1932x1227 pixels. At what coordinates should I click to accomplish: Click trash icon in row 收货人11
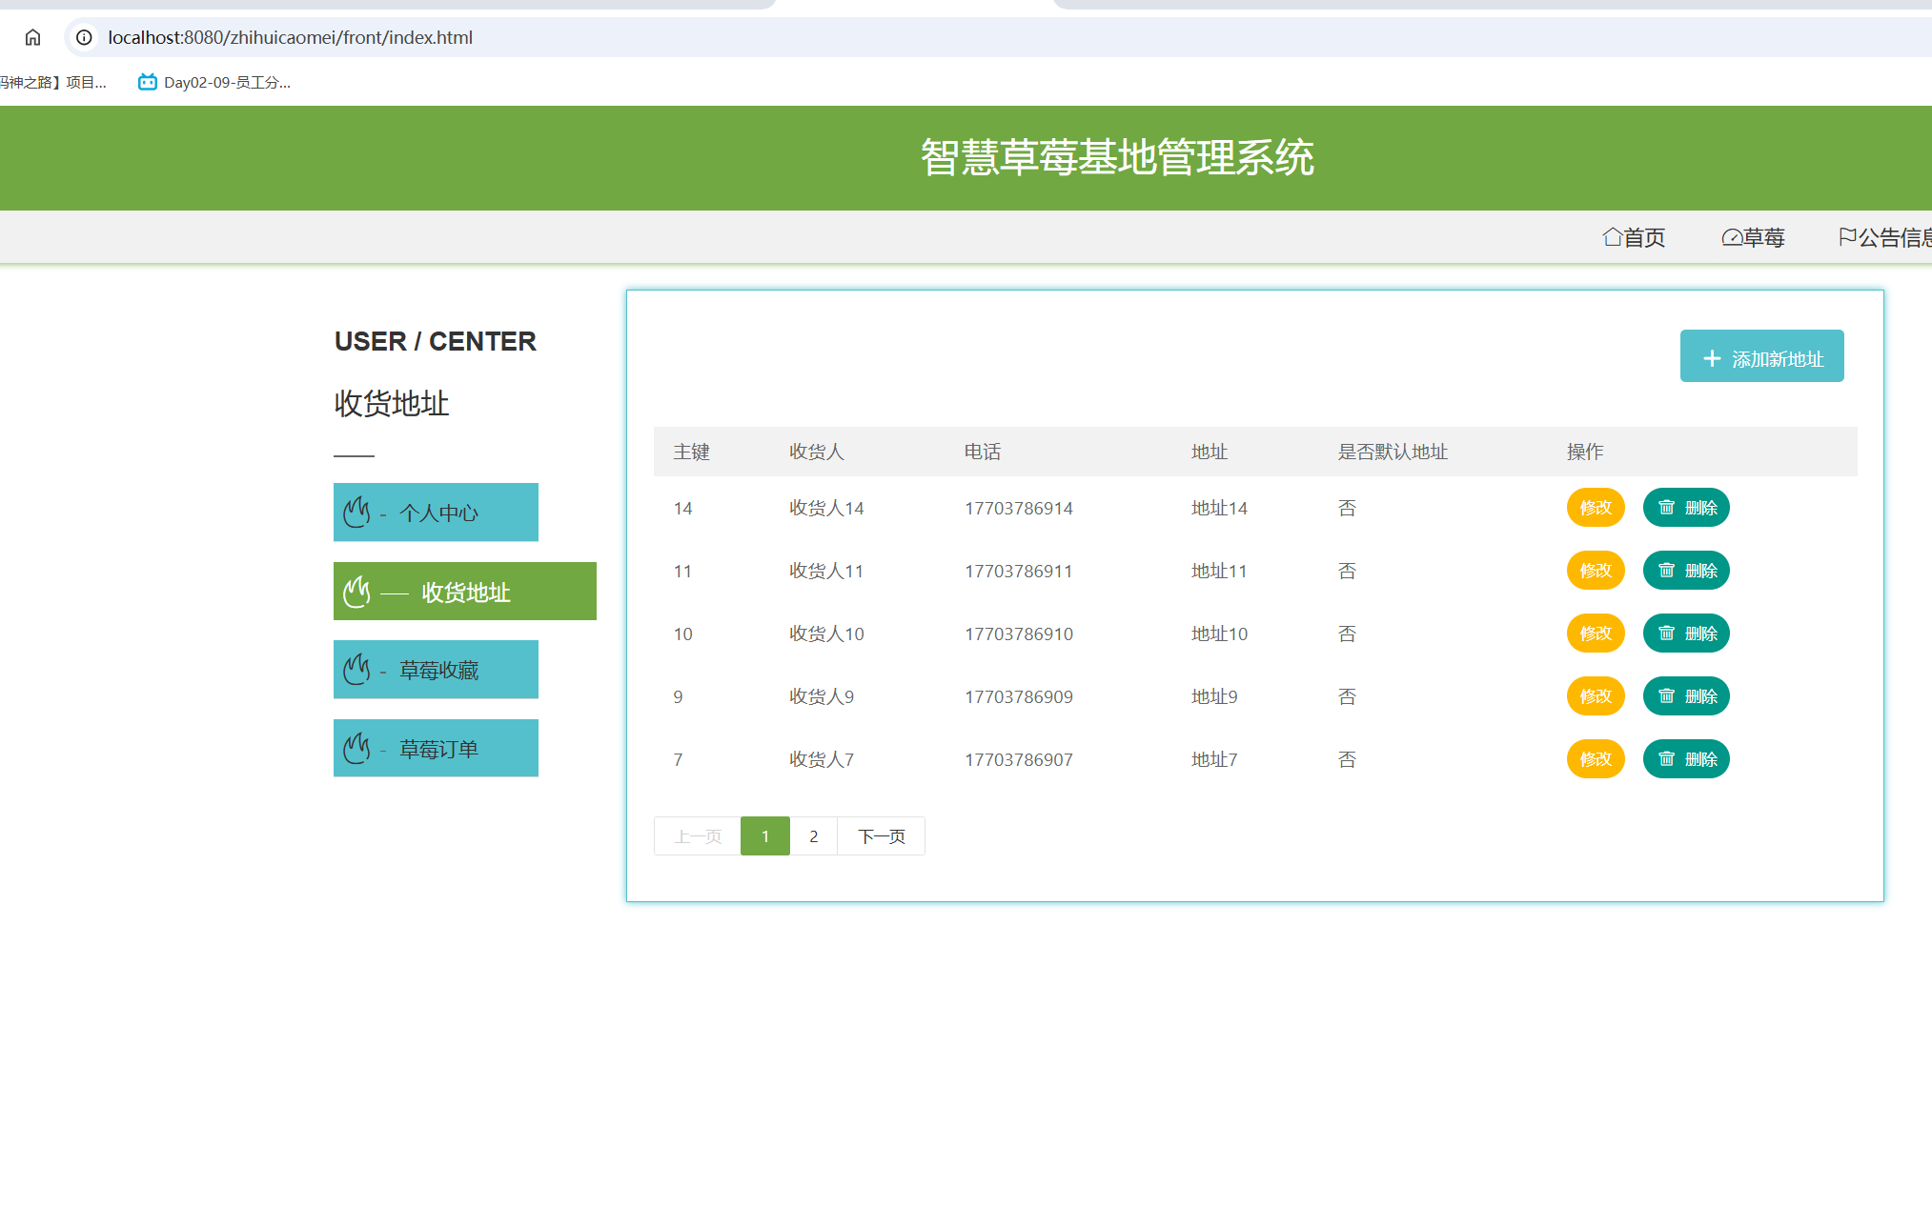tap(1666, 570)
